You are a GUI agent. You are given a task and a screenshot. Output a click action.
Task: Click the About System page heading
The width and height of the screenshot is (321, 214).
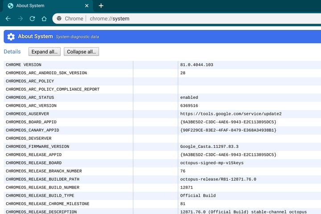point(35,36)
